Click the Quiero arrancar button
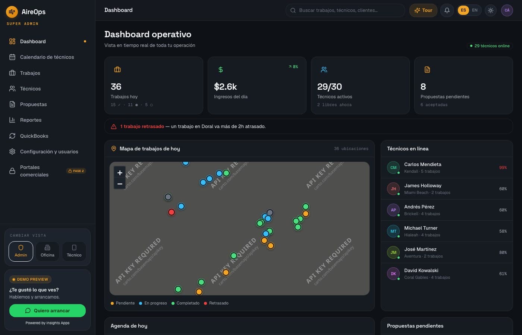This screenshot has height=335, width=522. (47, 310)
